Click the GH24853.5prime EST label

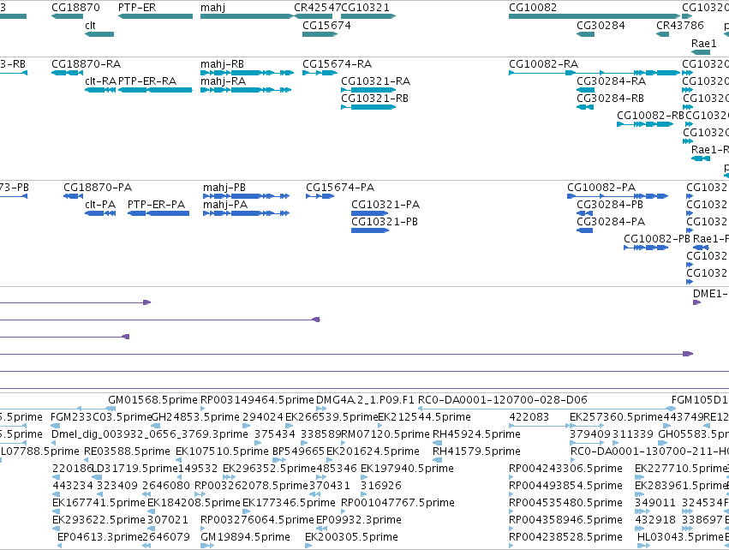(x=195, y=417)
